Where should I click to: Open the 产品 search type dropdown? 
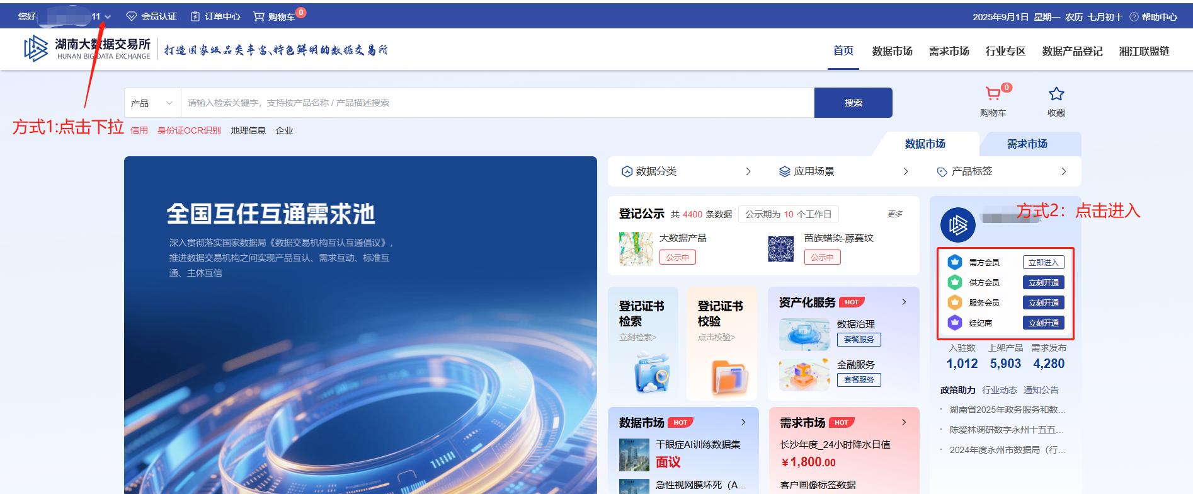pos(152,103)
